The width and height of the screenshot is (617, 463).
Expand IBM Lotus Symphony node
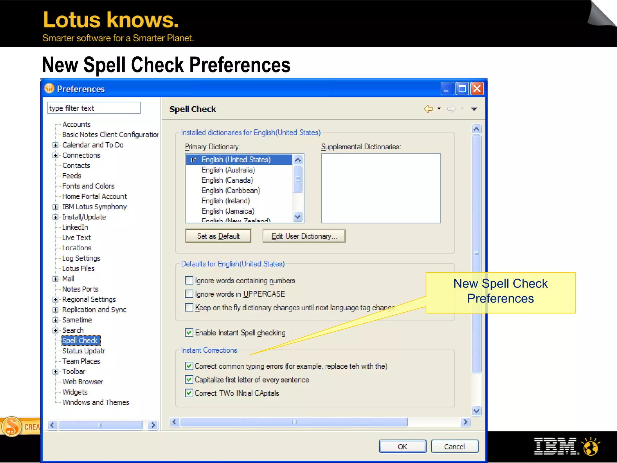click(x=55, y=207)
